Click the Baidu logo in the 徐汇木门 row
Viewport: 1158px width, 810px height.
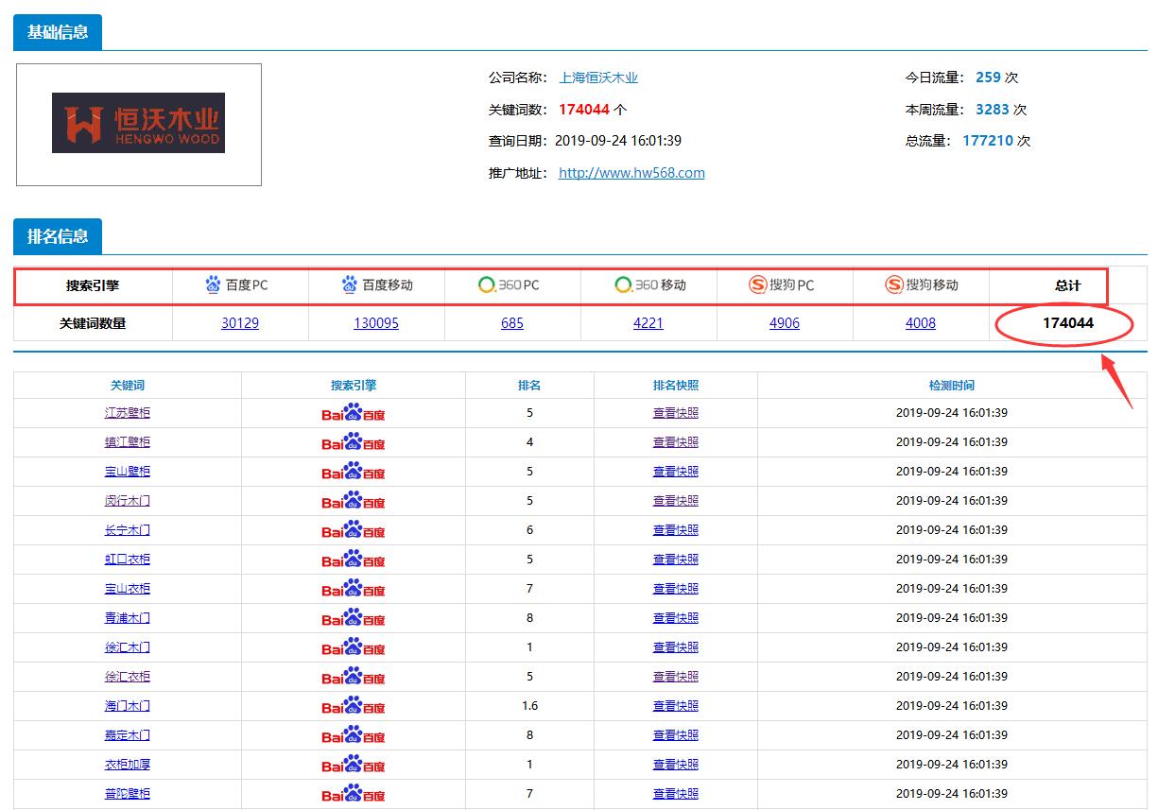point(354,647)
